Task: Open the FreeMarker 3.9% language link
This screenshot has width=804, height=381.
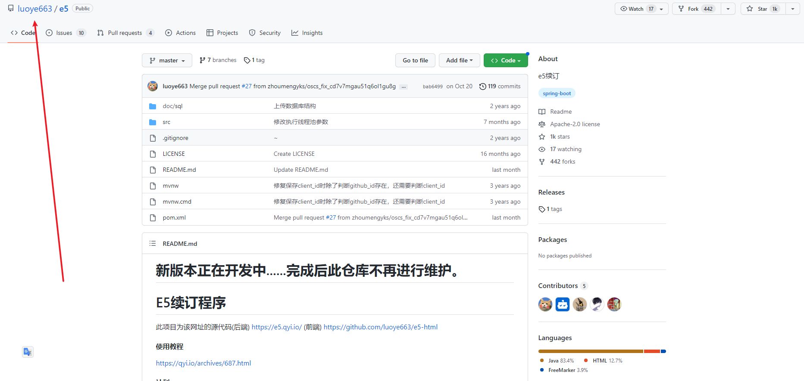Action: click(x=564, y=370)
